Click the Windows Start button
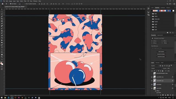The width and height of the screenshot is (176, 99). click(x=2, y=98)
